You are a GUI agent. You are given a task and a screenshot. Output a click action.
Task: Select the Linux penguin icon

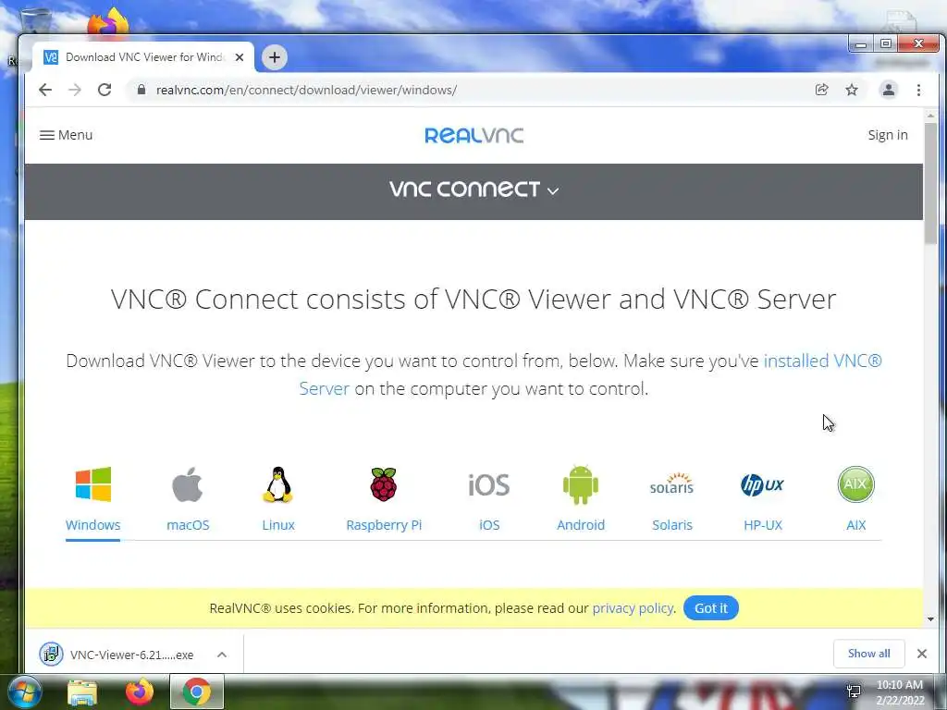click(277, 484)
